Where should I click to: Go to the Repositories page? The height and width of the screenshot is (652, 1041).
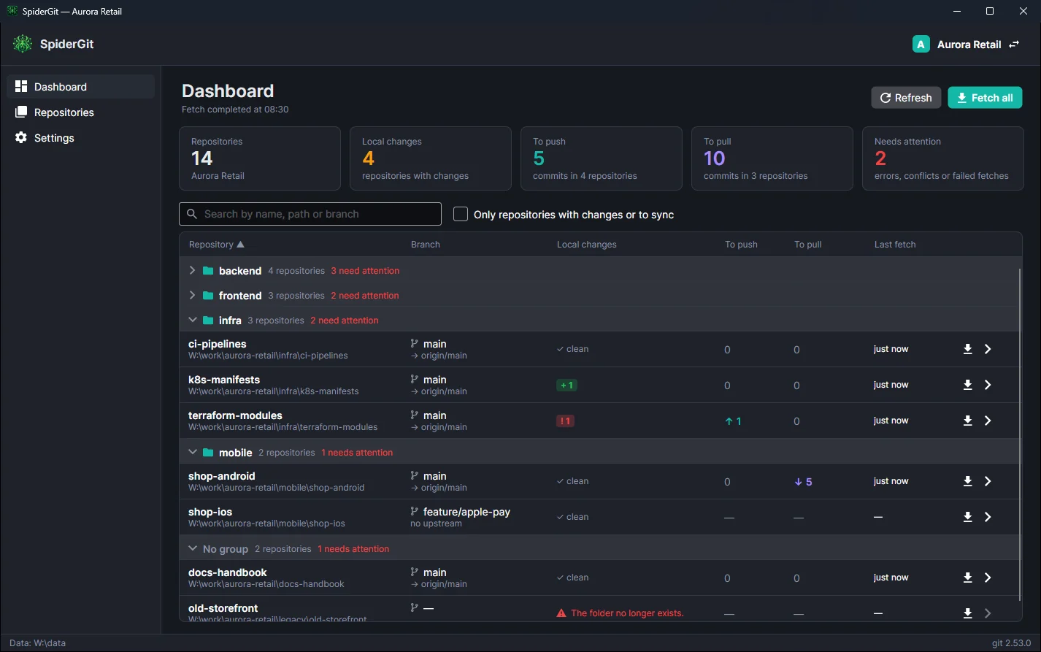(81, 112)
